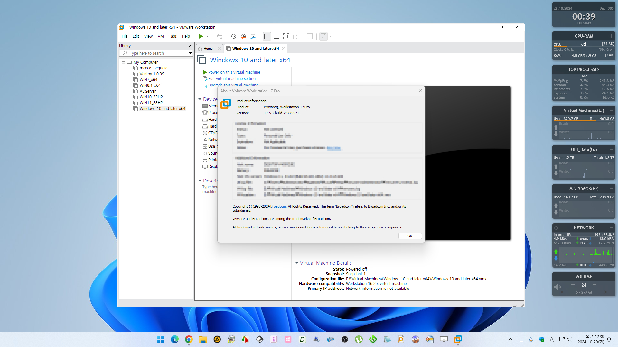Open the View menu

pos(148,36)
